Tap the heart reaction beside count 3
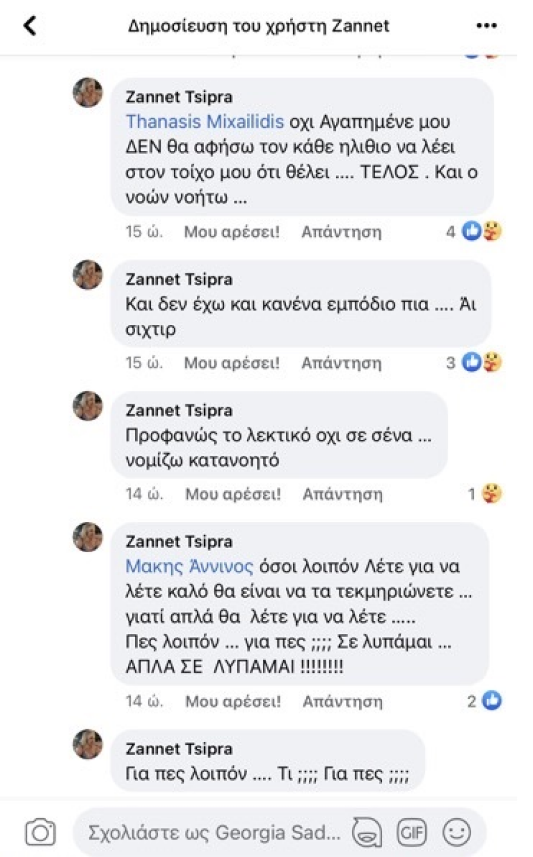This screenshot has width=533, height=857. tap(494, 362)
